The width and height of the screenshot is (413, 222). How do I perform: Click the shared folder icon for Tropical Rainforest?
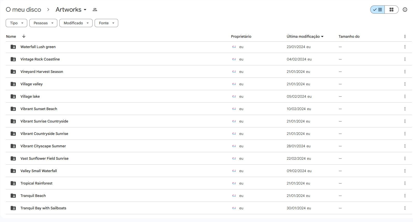(x=13, y=183)
